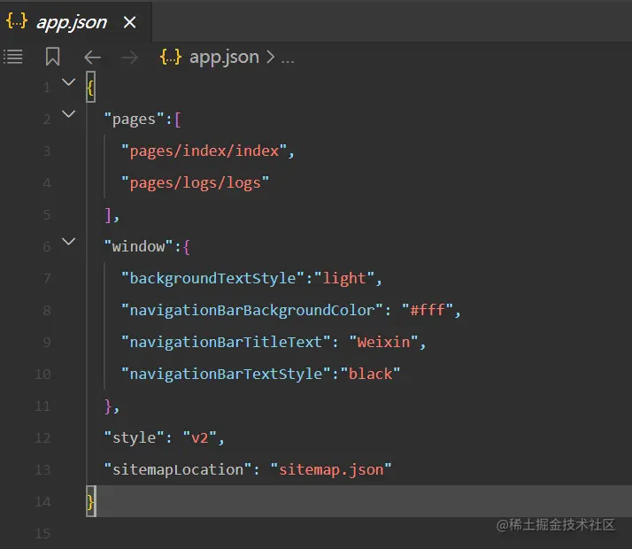
Task: Click "sitemapLocation" key
Action: 178,470
